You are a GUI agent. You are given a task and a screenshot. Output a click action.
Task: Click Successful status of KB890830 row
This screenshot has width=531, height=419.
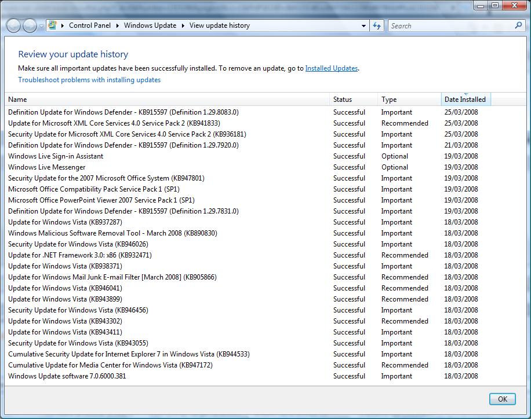click(x=349, y=233)
